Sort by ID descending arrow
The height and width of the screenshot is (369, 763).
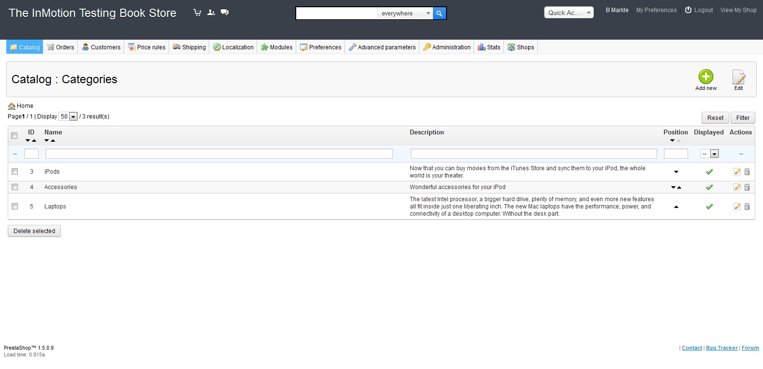click(28, 141)
